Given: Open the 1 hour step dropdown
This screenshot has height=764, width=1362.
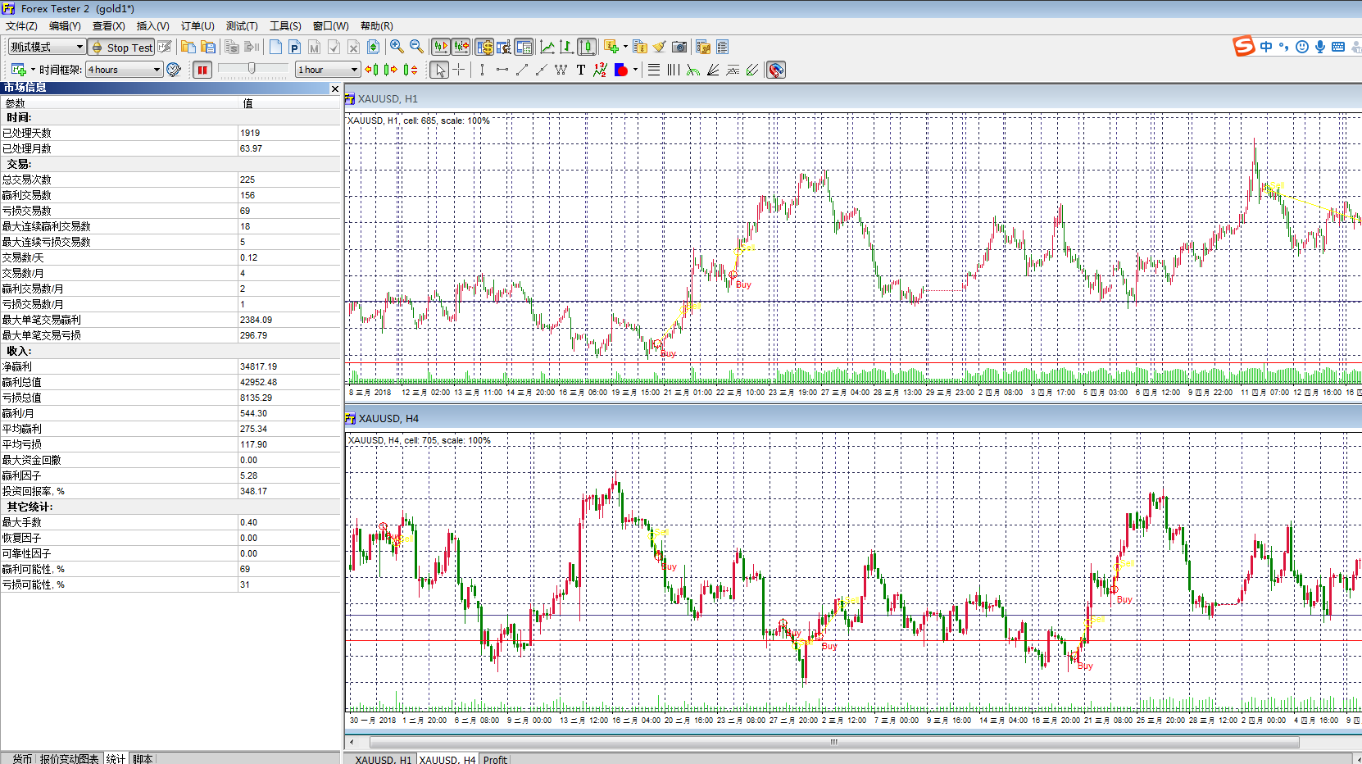Looking at the screenshot, I should click(354, 70).
